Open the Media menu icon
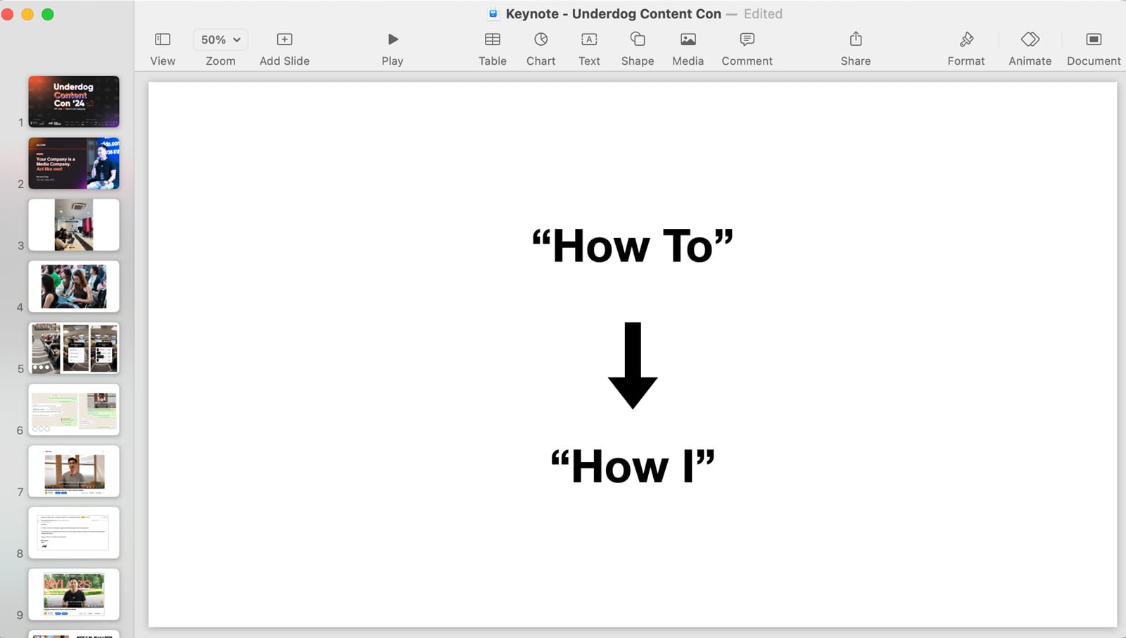Screen dimensions: 1126x638 [688, 39]
